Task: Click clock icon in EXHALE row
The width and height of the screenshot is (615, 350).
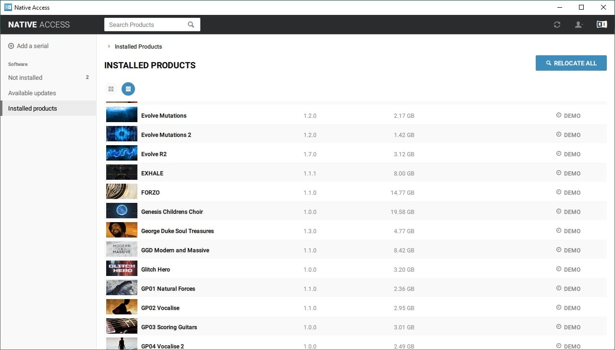Action: point(559,173)
